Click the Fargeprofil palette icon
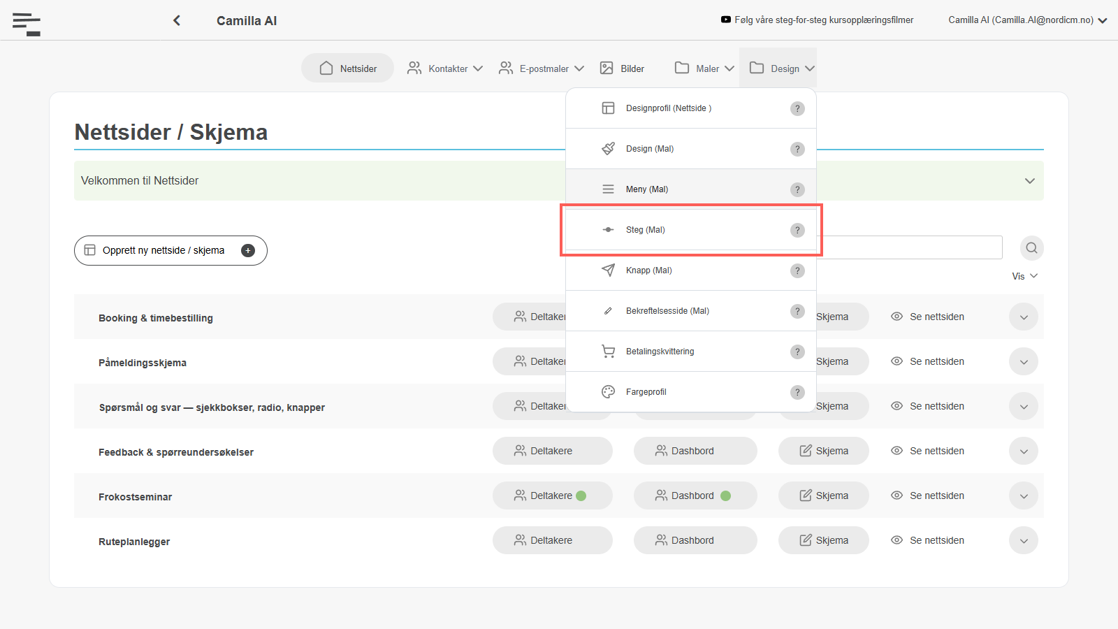The width and height of the screenshot is (1118, 629). 608,391
